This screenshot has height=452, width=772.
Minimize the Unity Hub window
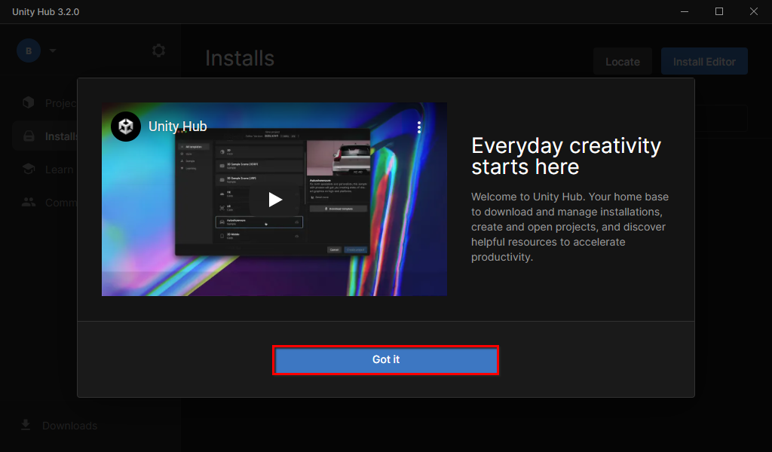(685, 11)
